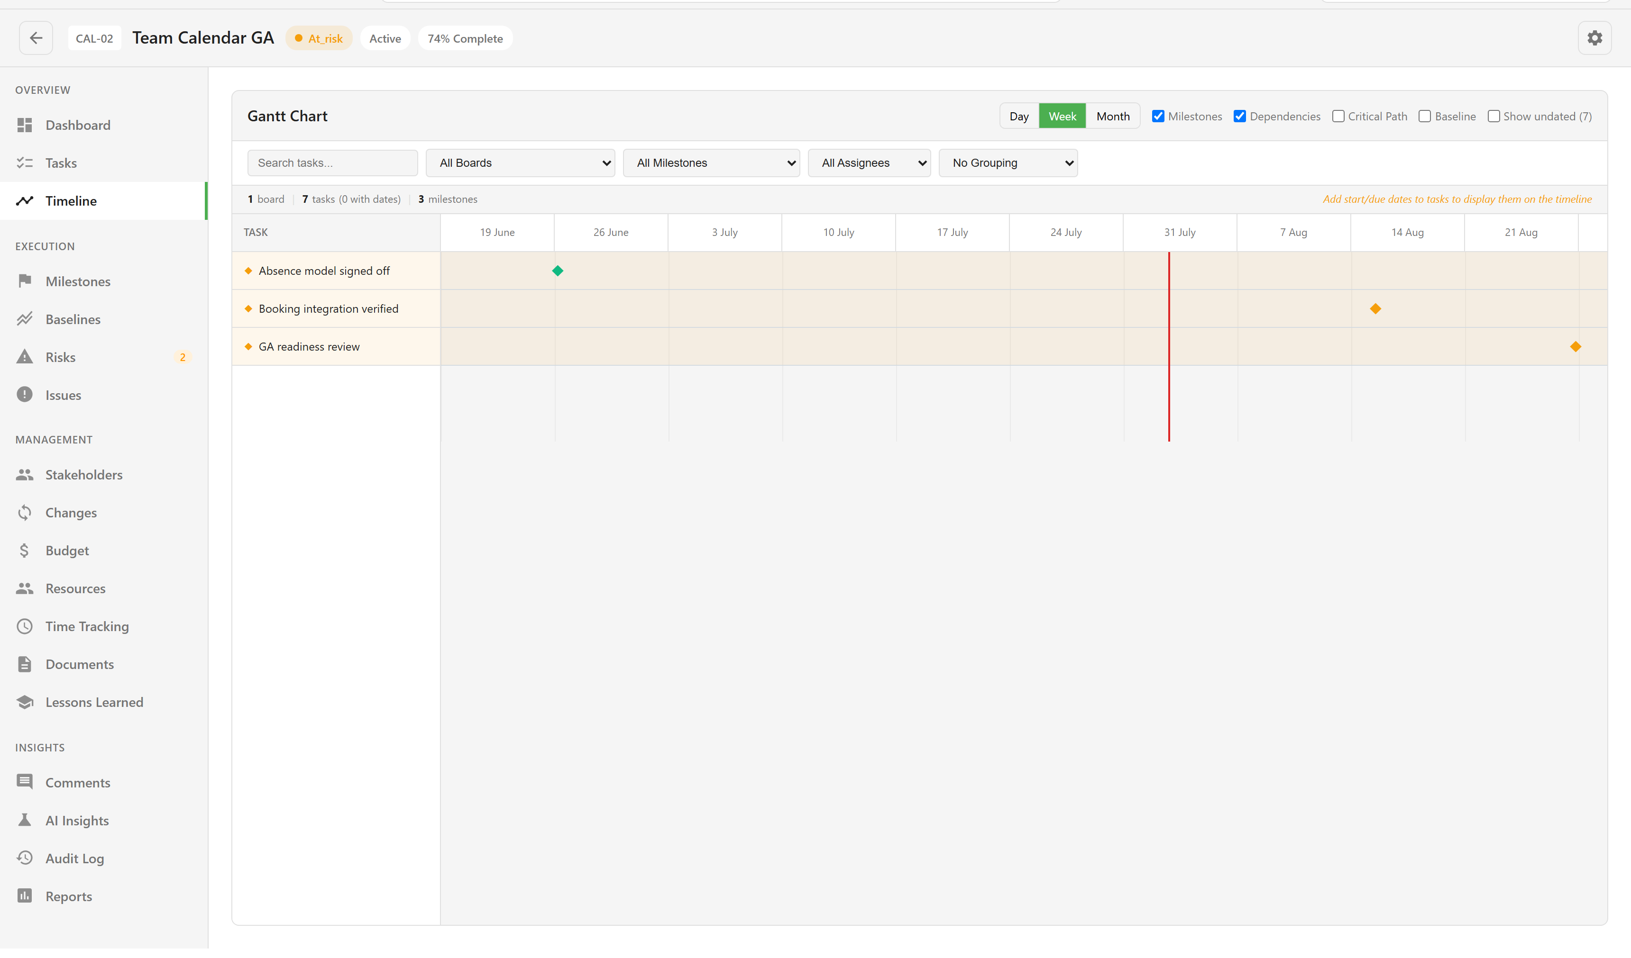The image size is (1631, 958).
Task: Open the All Boards dropdown
Action: click(x=521, y=163)
